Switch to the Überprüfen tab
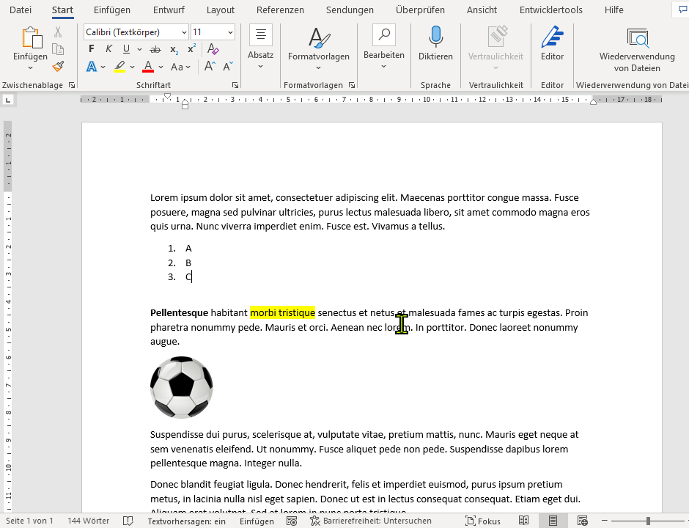The image size is (689, 528). [x=420, y=10]
